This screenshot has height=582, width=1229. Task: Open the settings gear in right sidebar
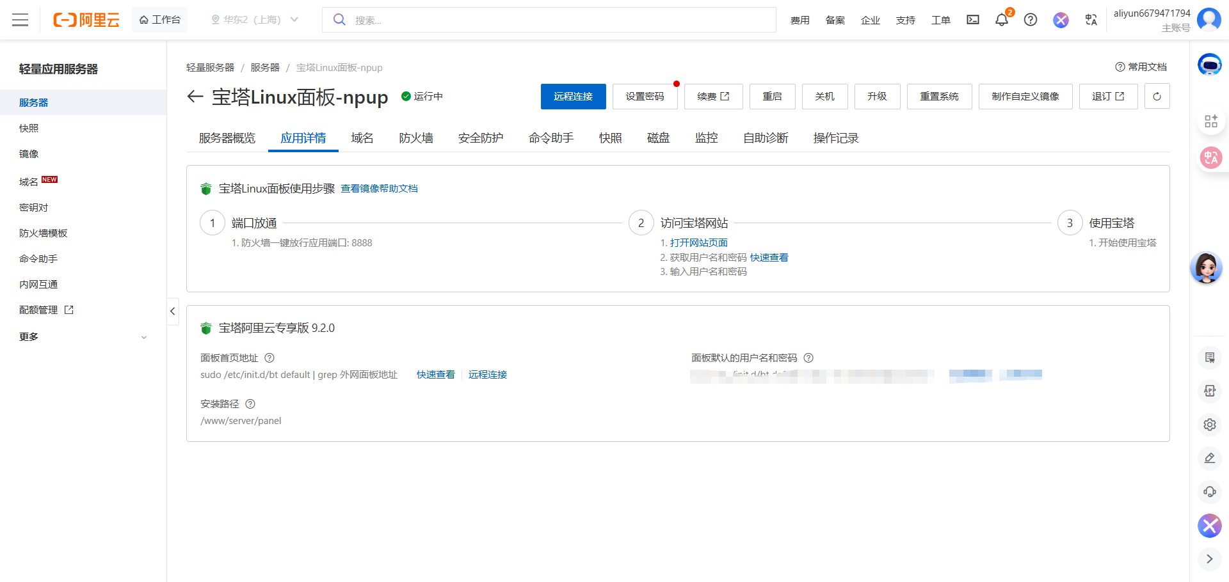coord(1210,425)
